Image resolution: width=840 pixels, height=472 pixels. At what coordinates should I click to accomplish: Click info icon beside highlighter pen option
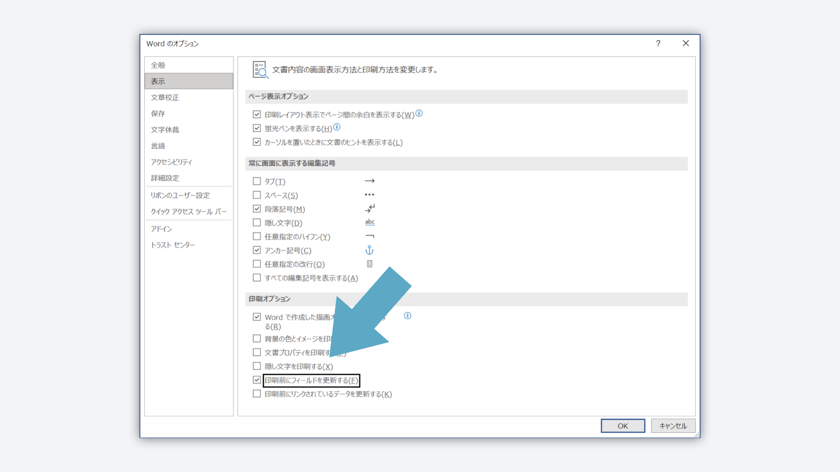coord(337,127)
